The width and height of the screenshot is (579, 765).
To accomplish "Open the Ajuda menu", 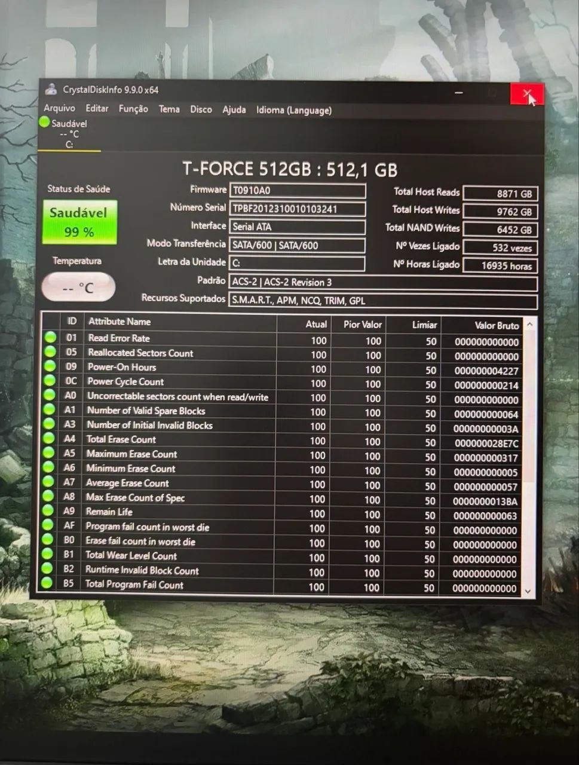I will pyautogui.click(x=234, y=109).
